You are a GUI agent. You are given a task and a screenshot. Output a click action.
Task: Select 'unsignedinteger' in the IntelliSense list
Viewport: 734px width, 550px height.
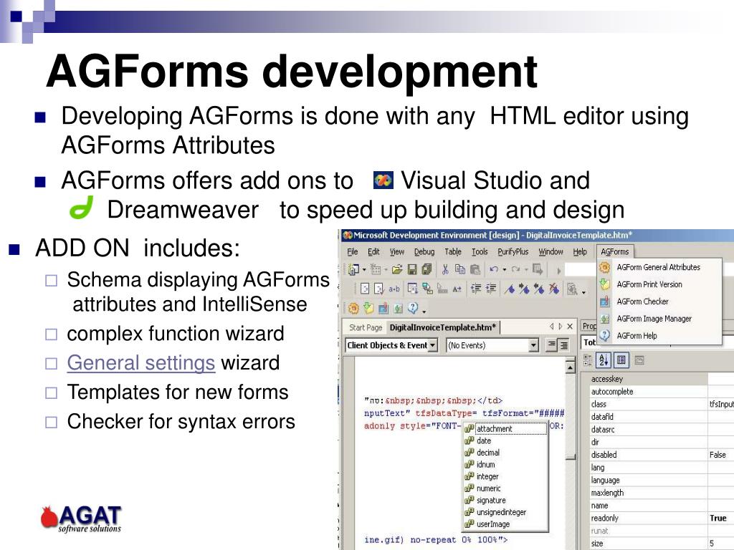click(x=505, y=512)
